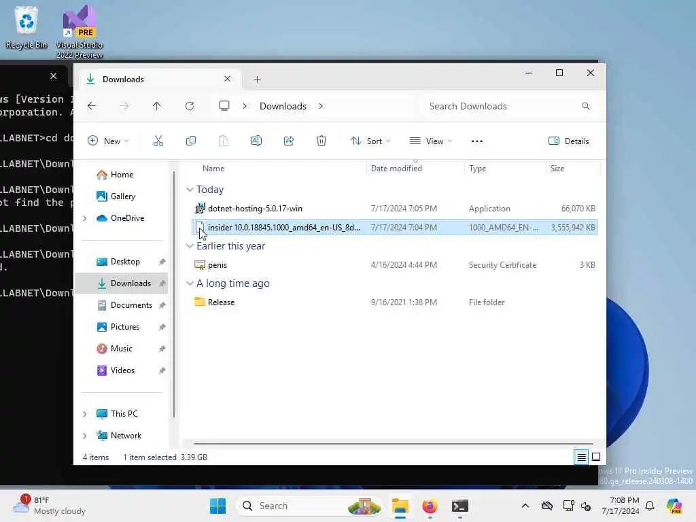Show hidden system tray icons
Viewport: 696px width, 522px height.
coord(525,506)
